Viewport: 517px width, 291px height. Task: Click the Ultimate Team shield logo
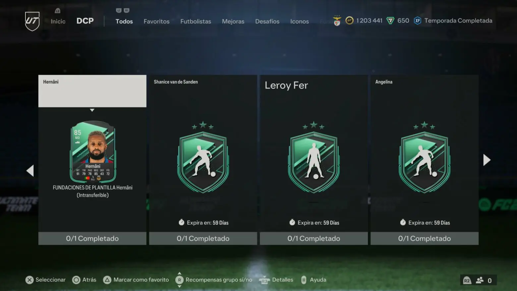[x=32, y=21]
